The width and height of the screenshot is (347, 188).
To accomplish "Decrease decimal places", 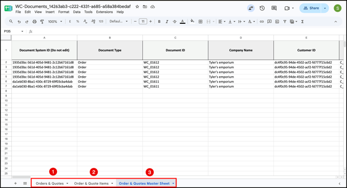I will point(85,21).
